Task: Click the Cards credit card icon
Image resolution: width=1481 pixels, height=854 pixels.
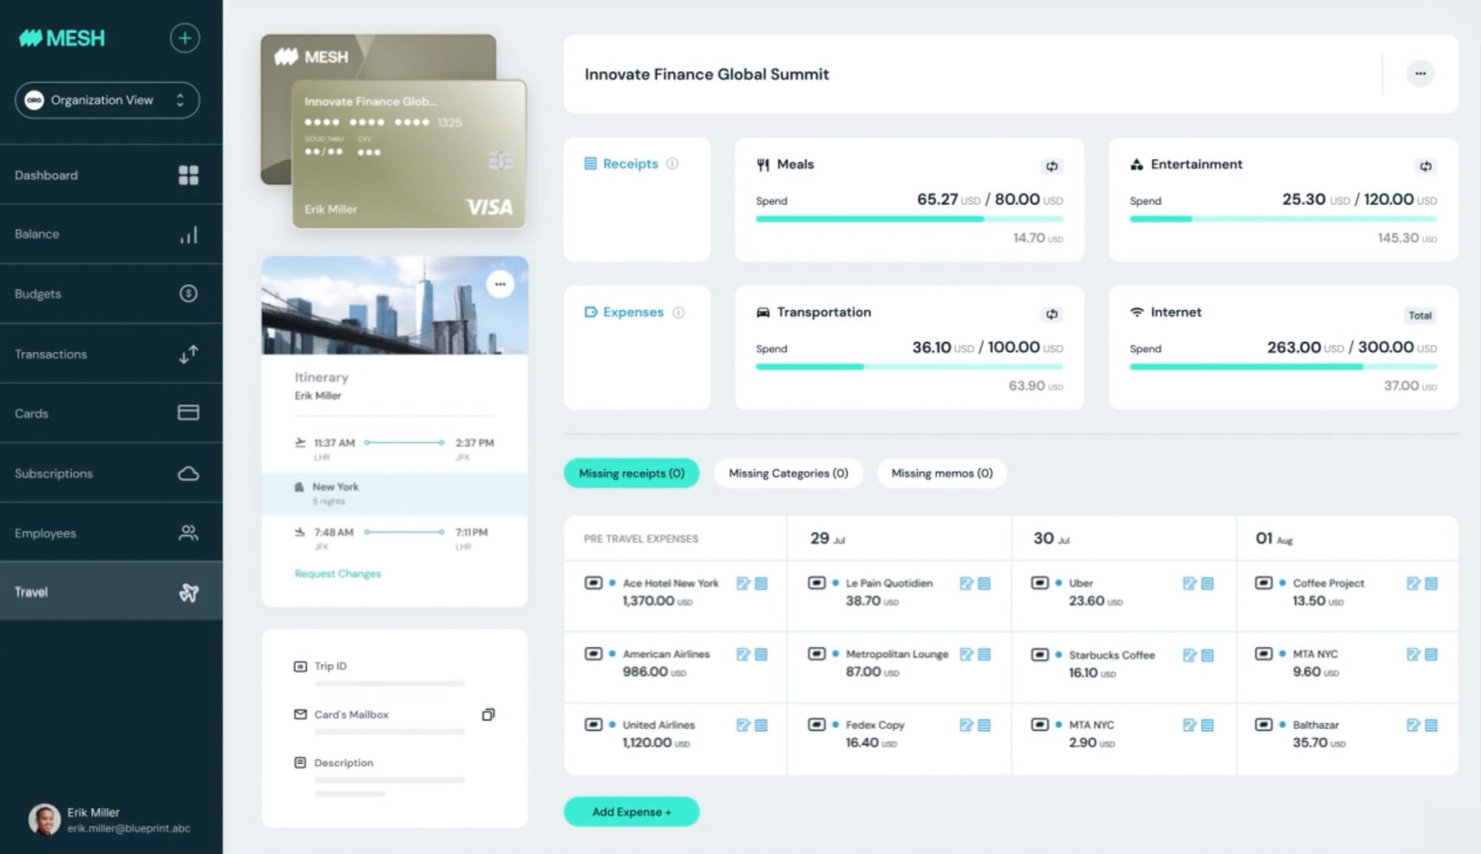Action: pos(188,412)
